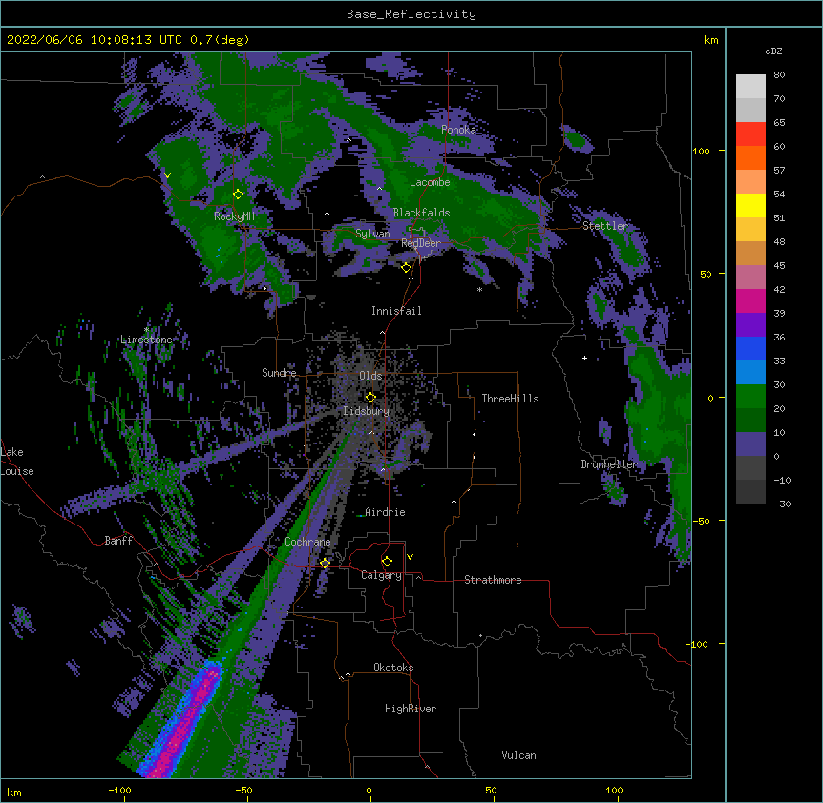Click the Lacombe city label
The width and height of the screenshot is (823, 803).
pos(430,182)
